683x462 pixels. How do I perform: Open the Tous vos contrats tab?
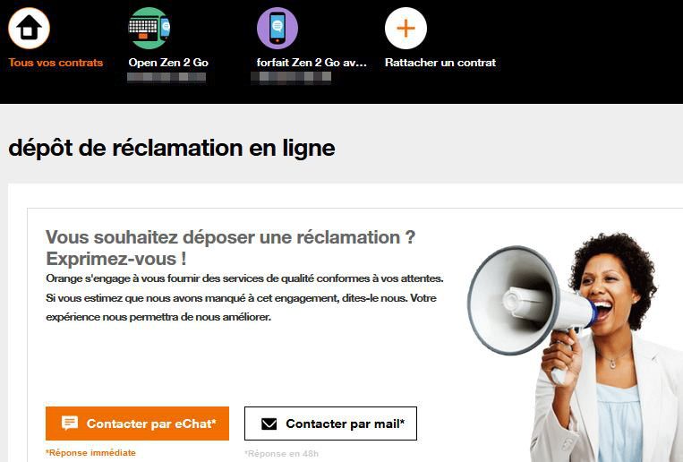pyautogui.click(x=55, y=63)
